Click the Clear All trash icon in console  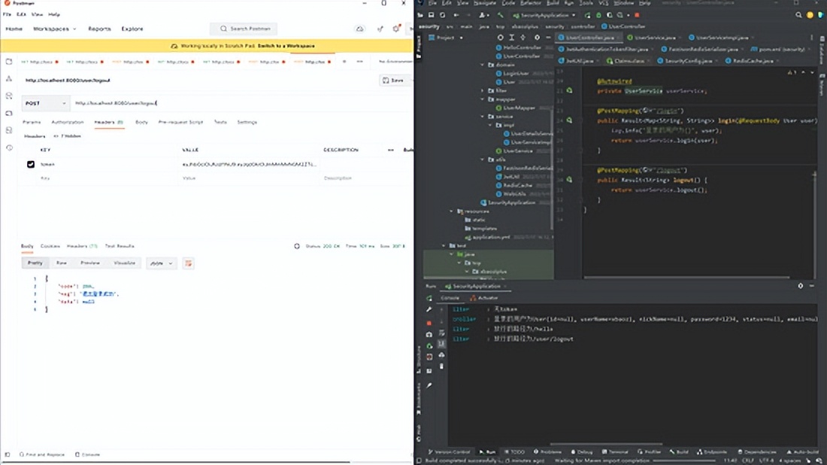click(441, 366)
